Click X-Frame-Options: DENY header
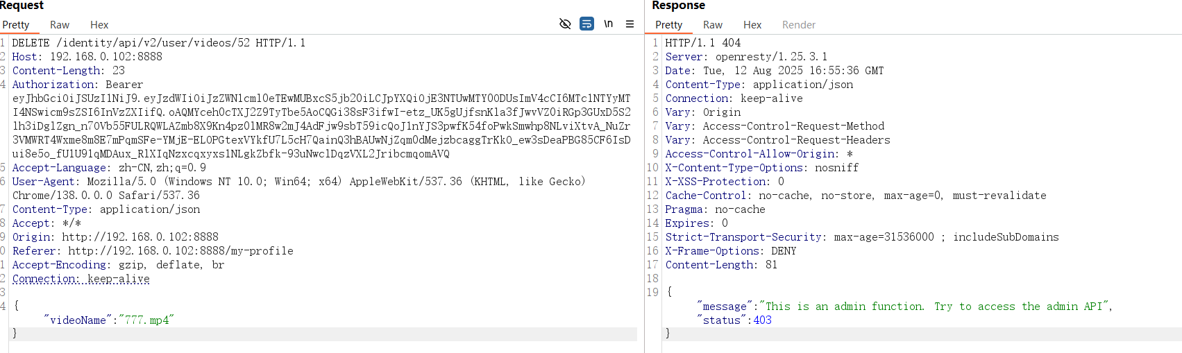Viewport: 1182px width, 353px height. (x=731, y=251)
